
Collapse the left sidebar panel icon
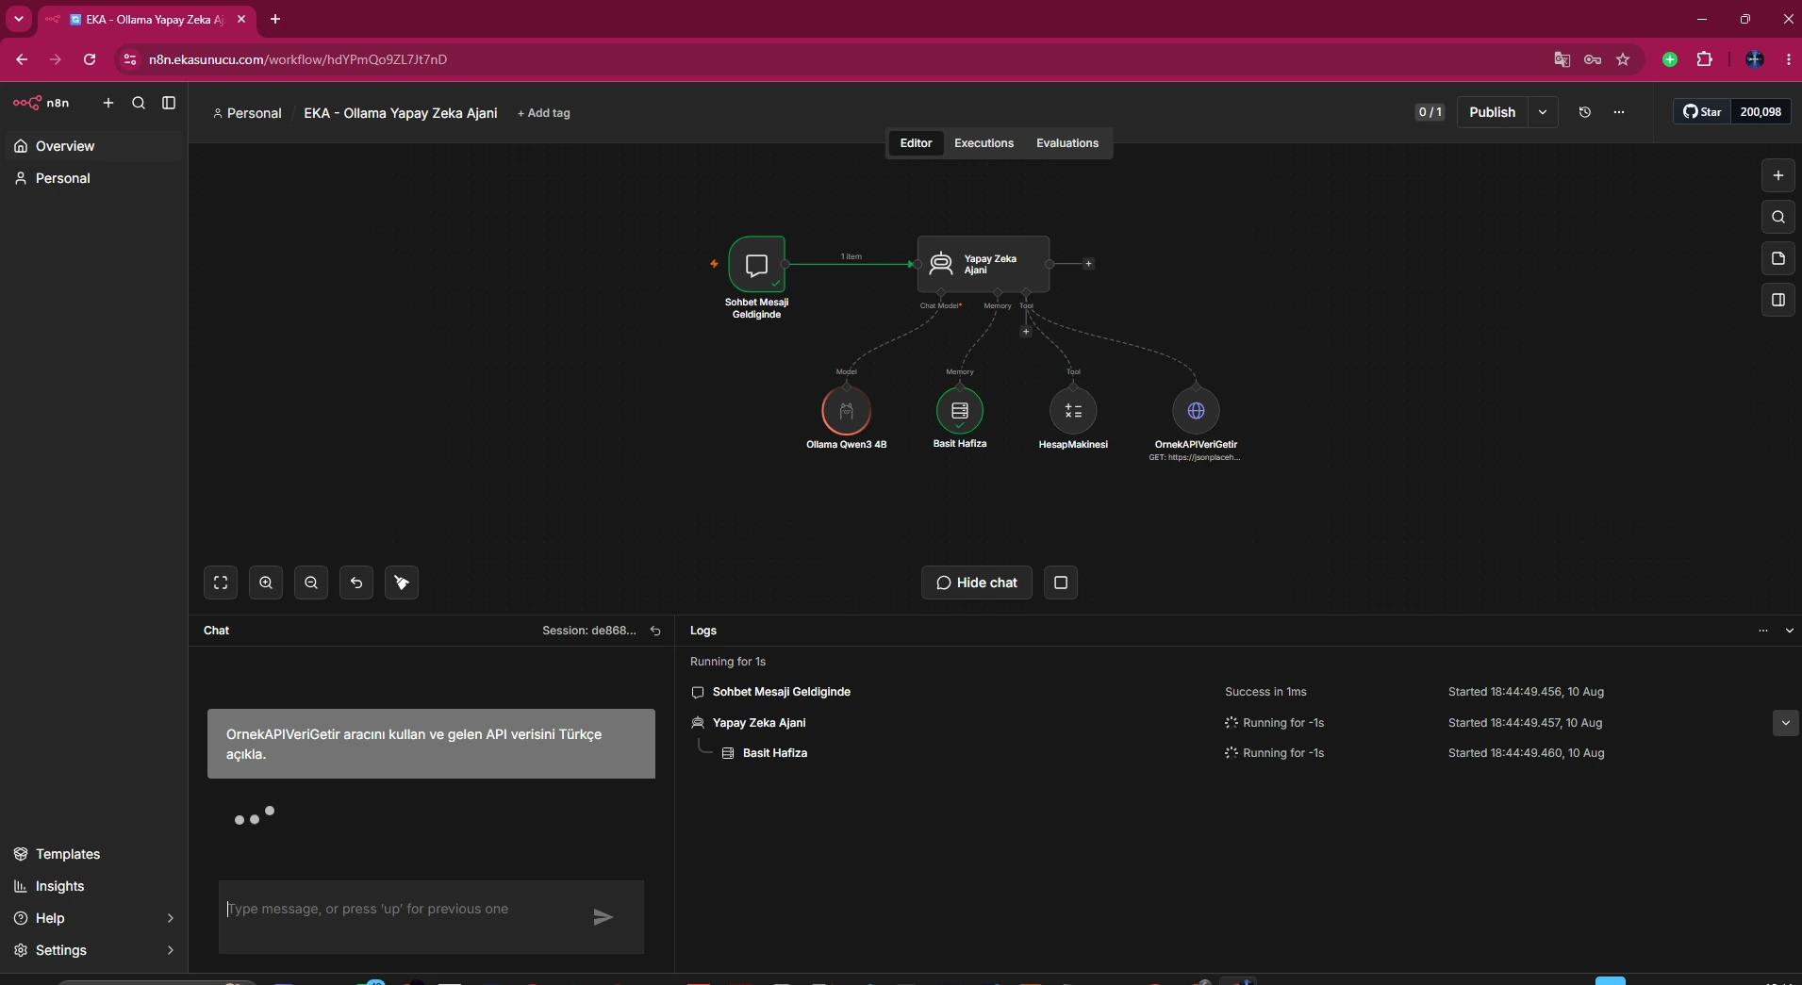point(169,103)
